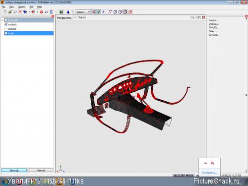The height and width of the screenshot is (186, 248).
Task: Switch to Edges level icon
Action: pyautogui.click(x=115, y=12)
